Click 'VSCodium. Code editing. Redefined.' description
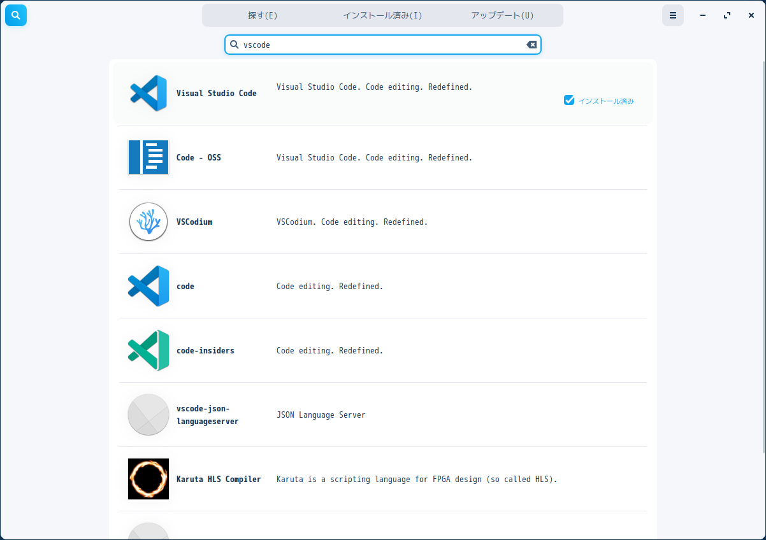The height and width of the screenshot is (540, 766). point(352,222)
